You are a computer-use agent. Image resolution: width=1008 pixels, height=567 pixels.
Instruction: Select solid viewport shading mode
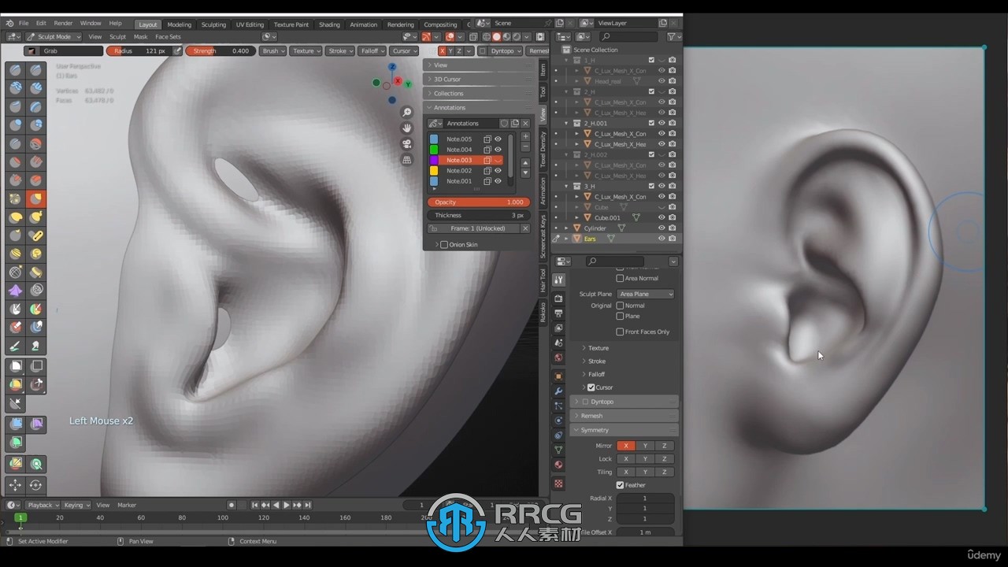click(x=497, y=36)
